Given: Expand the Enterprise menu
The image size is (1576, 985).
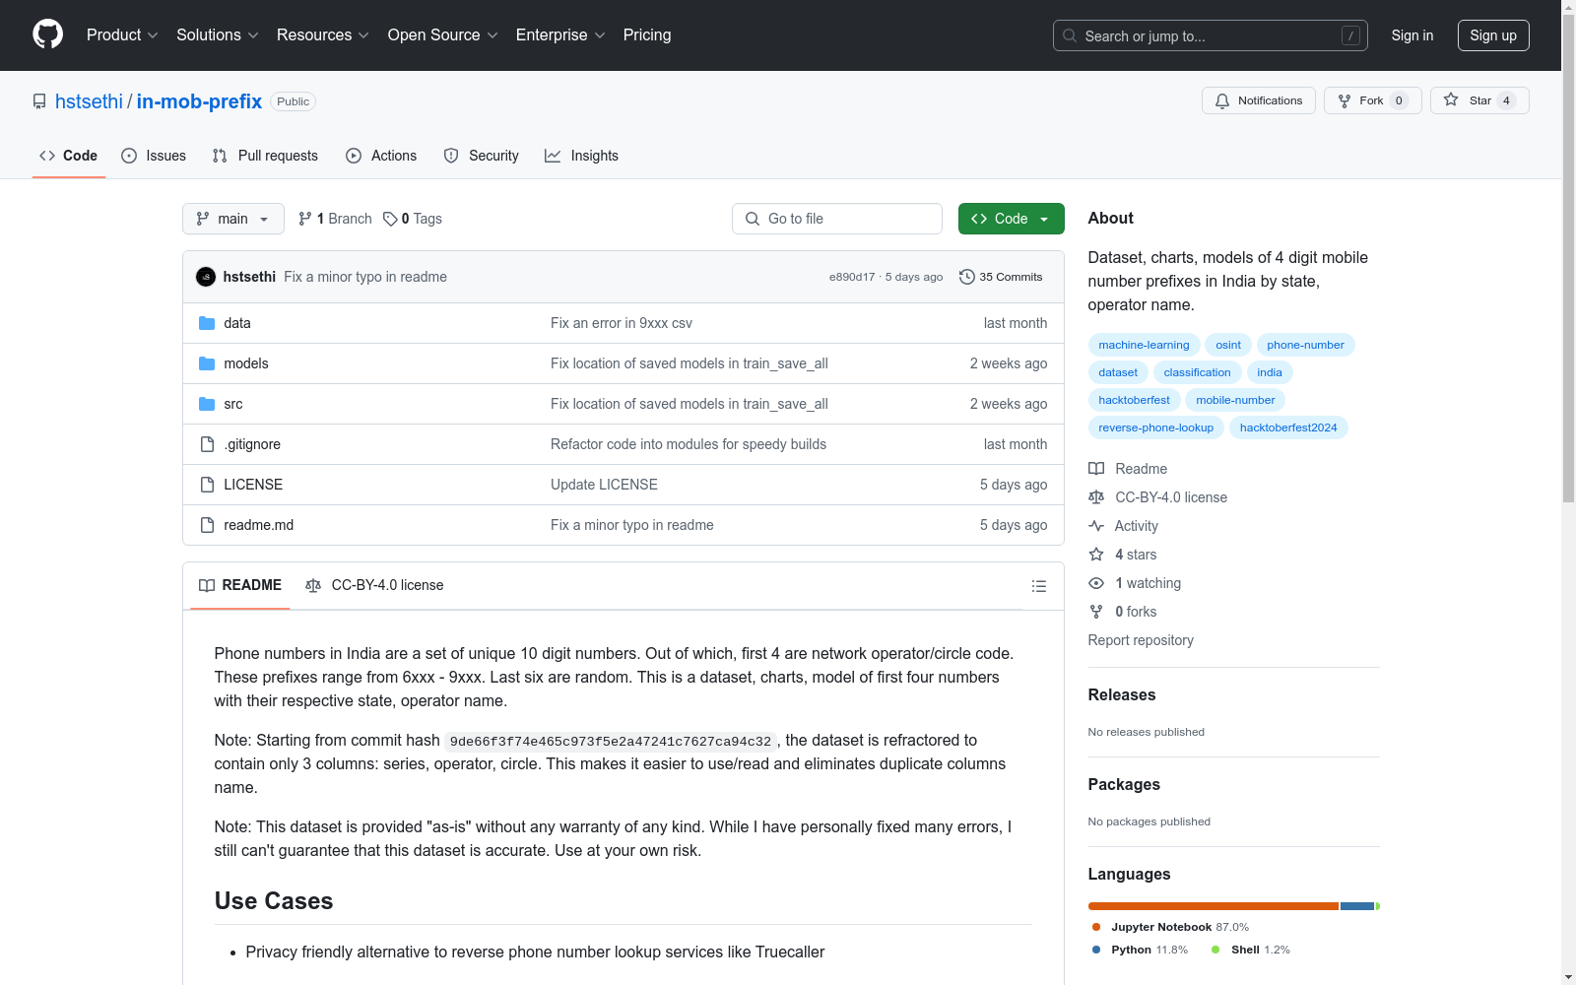Looking at the screenshot, I should [x=560, y=35].
